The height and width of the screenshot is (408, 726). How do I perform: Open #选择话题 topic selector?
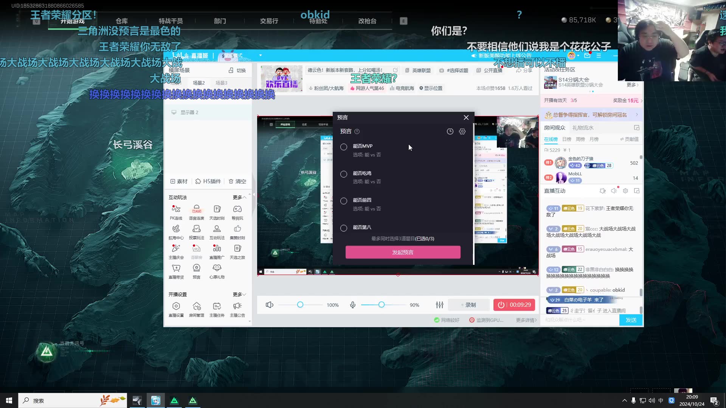454,70
